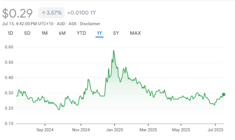Show the 1M price history
Image resolution: width=235 pixels, height=140 pixels.
click(x=44, y=33)
